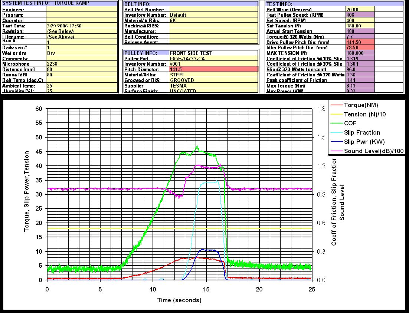Select the empty Belt Part Number cell
This screenshot has width=409, height=313.
pyautogui.click(x=213, y=10)
